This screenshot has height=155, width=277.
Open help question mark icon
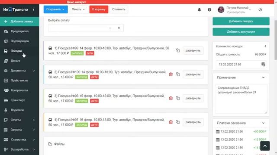pos(209,9)
